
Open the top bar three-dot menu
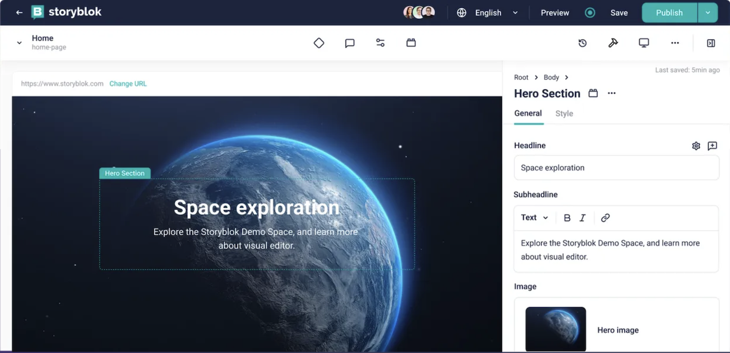pyautogui.click(x=675, y=43)
